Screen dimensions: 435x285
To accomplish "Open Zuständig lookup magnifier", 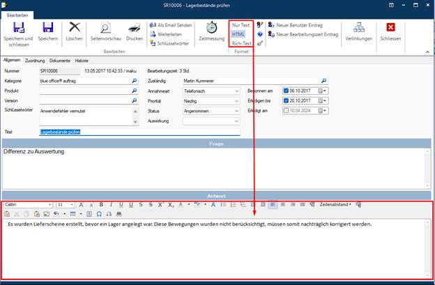I will (x=323, y=81).
